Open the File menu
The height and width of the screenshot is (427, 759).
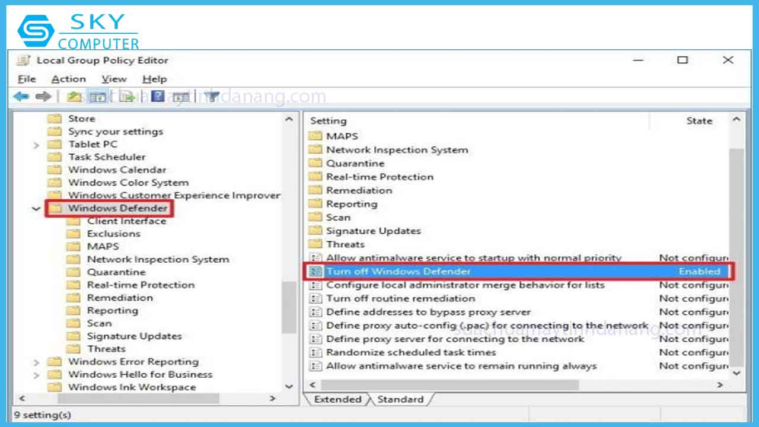27,79
